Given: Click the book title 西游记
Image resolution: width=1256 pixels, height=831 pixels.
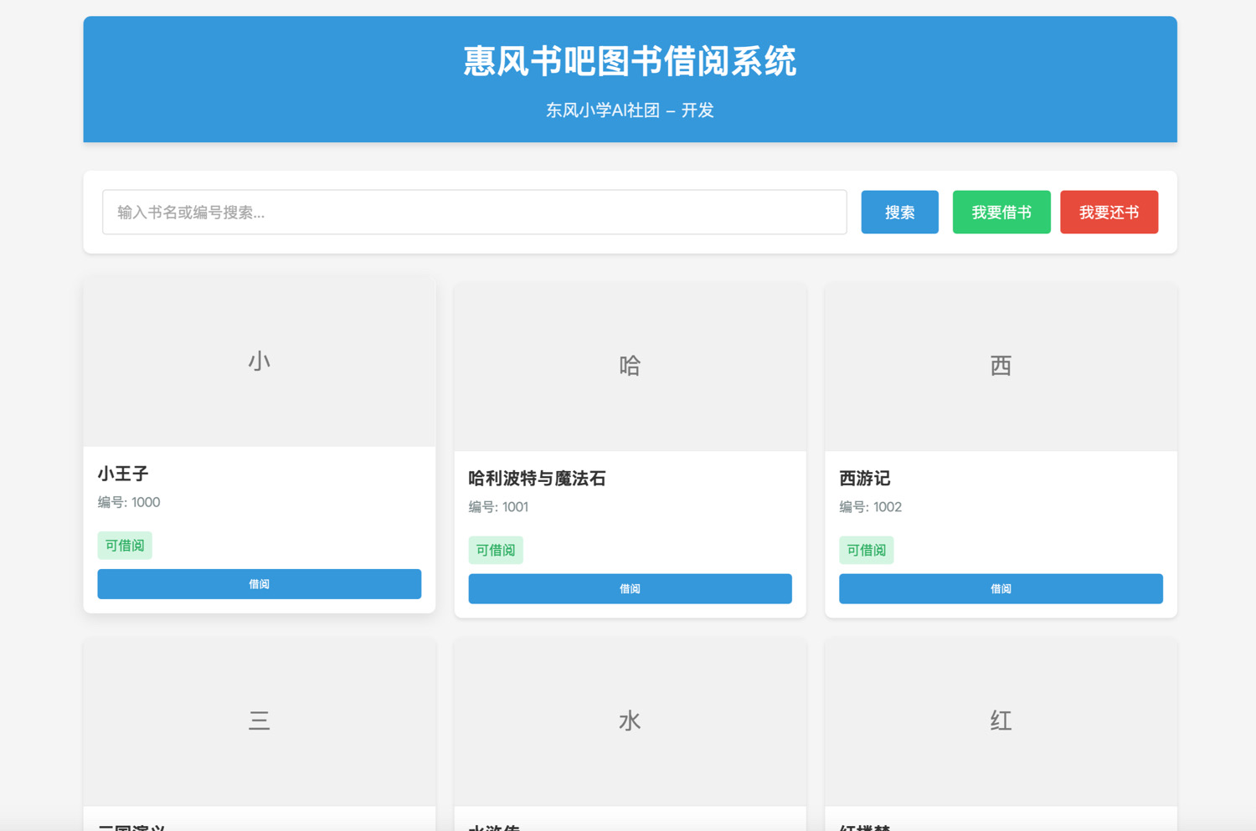Looking at the screenshot, I should [862, 478].
